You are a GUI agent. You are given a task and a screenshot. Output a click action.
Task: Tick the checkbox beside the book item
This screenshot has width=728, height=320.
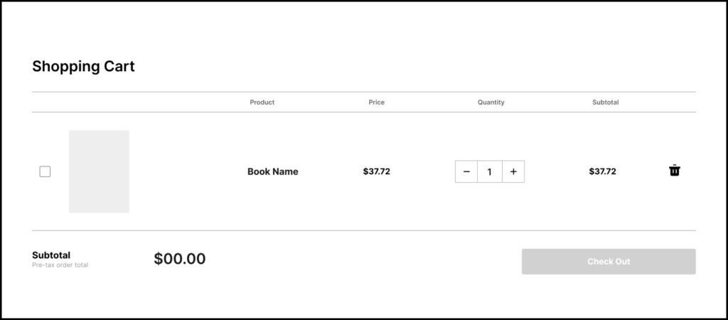(45, 171)
